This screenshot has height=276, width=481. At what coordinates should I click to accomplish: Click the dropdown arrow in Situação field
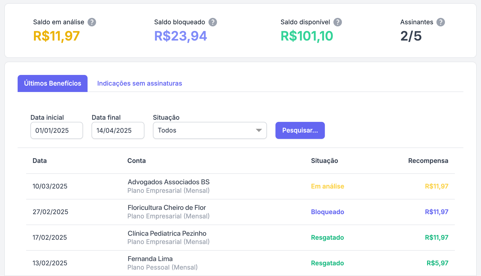pyautogui.click(x=259, y=130)
